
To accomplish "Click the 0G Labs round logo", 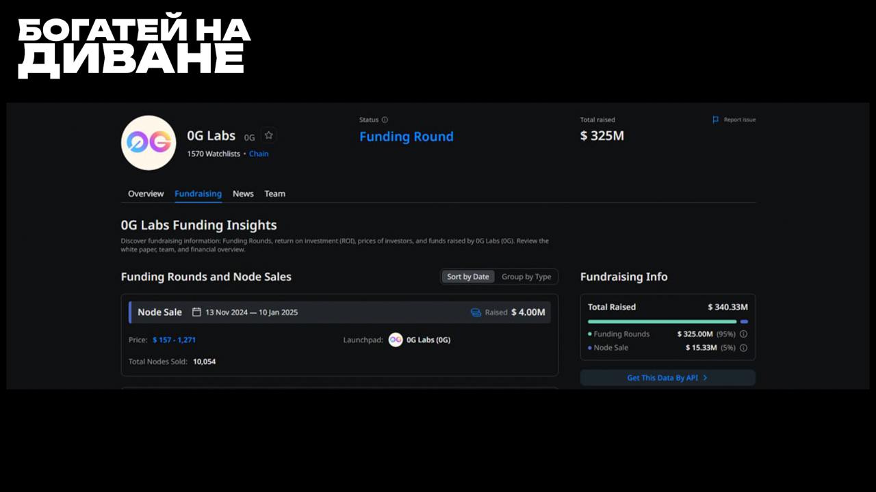I will click(149, 143).
